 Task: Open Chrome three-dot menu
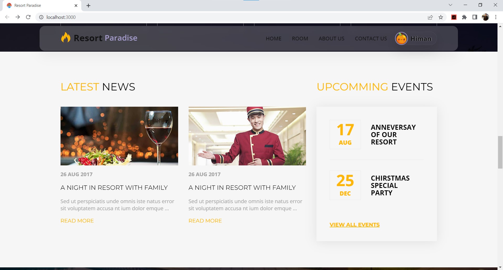496,17
